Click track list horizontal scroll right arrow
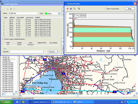The height and width of the screenshot is (104, 138). point(14,94)
